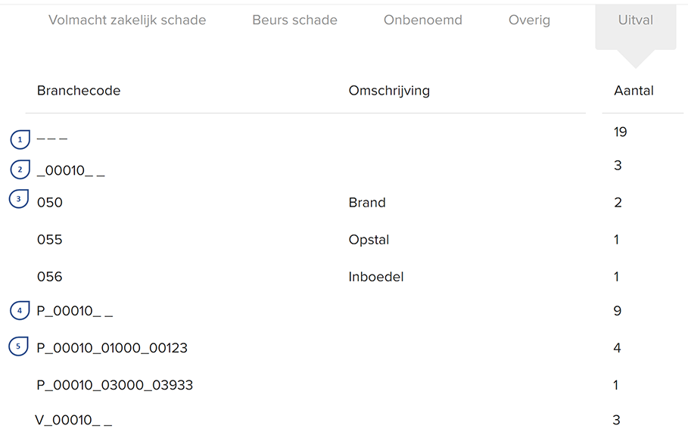
Task: Select the Onbenoemd tab
Action: click(x=422, y=20)
